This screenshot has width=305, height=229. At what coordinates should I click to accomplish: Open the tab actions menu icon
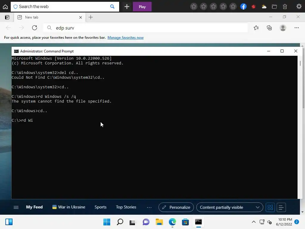[x=7, y=17]
